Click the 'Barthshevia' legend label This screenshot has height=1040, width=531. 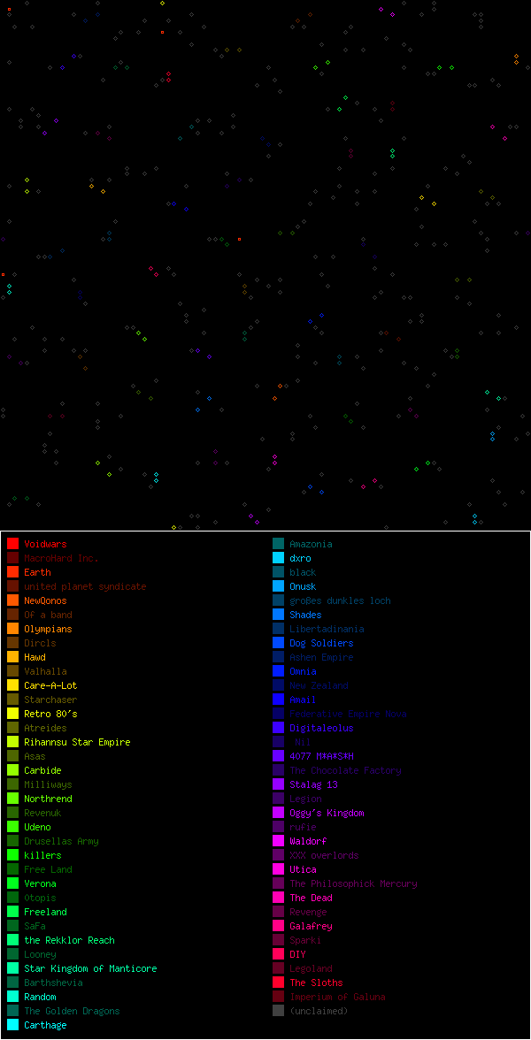point(54,983)
